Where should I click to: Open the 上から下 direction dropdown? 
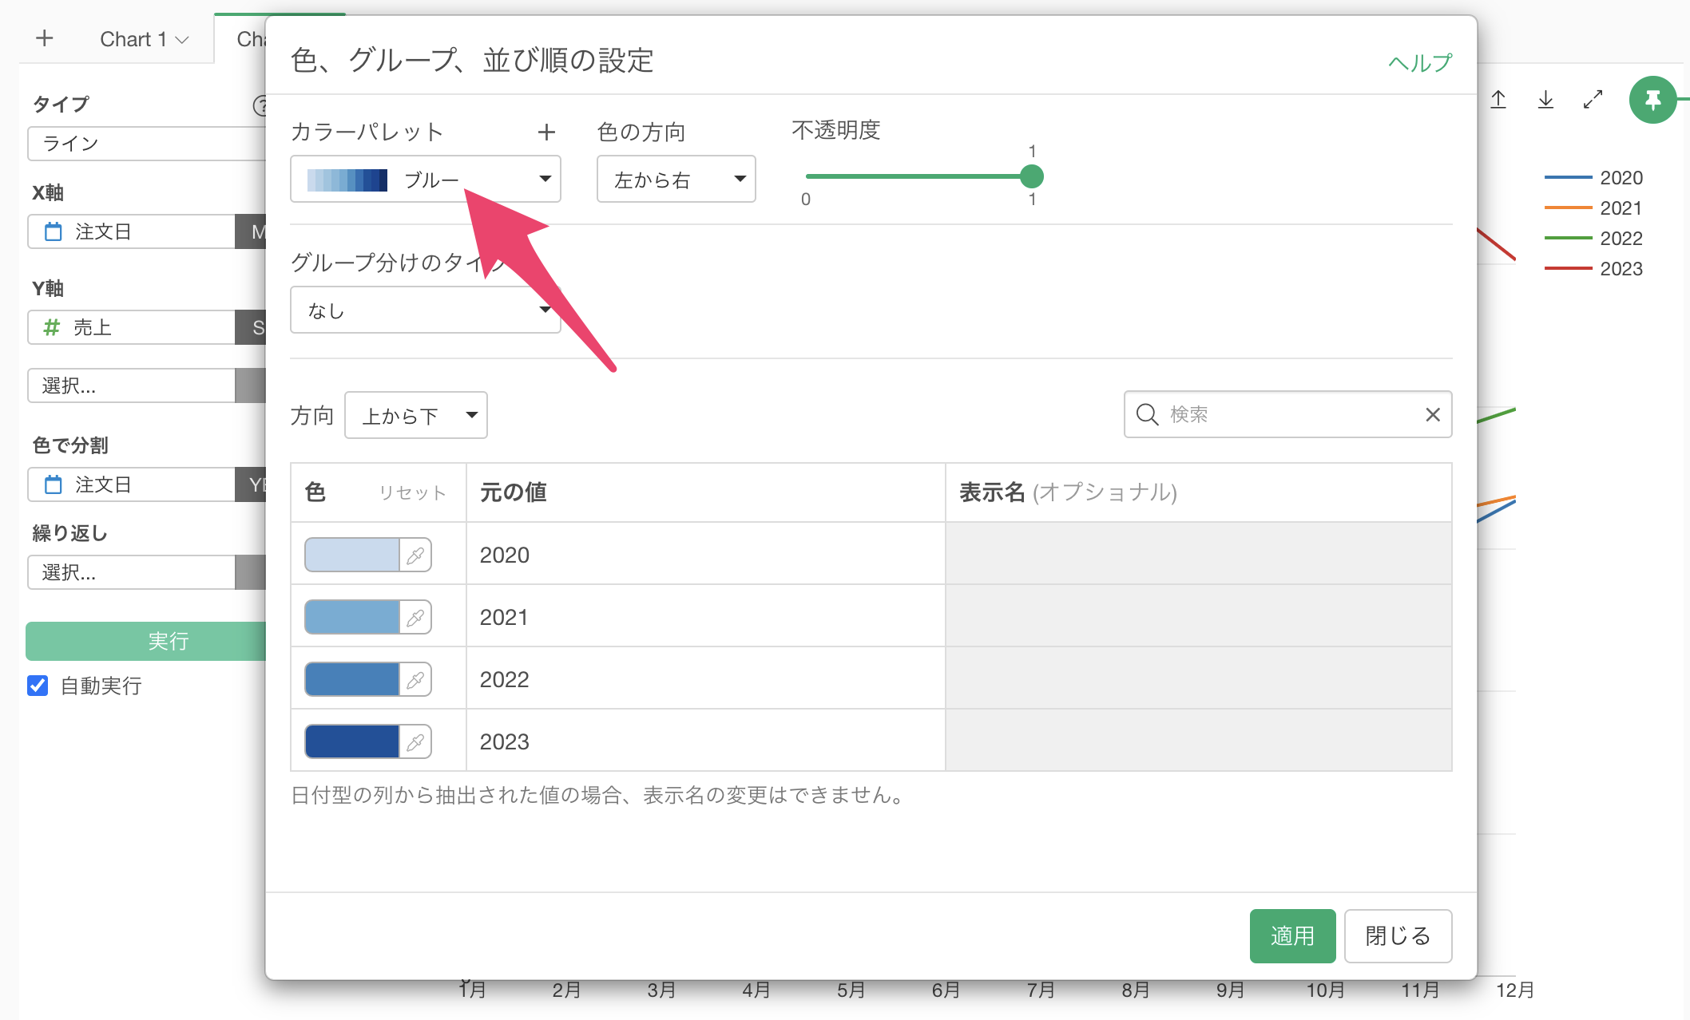point(416,415)
